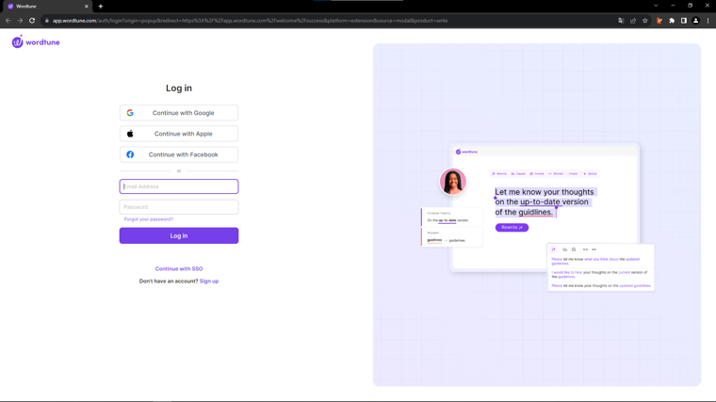Screen dimensions: 716x402
Task: Close the Wordtune tab
Action: coord(87,7)
